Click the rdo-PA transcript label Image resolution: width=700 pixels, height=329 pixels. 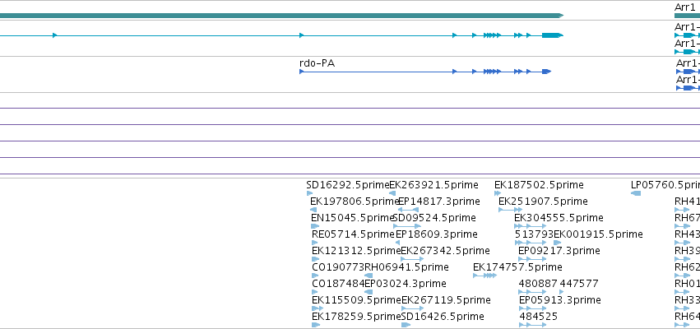point(317,63)
